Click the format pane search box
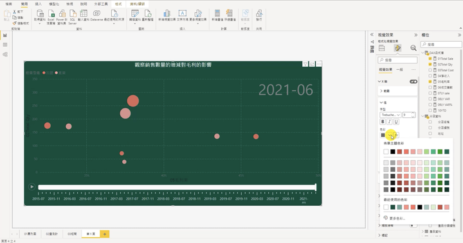This screenshot has width=463, height=243. pos(397,60)
